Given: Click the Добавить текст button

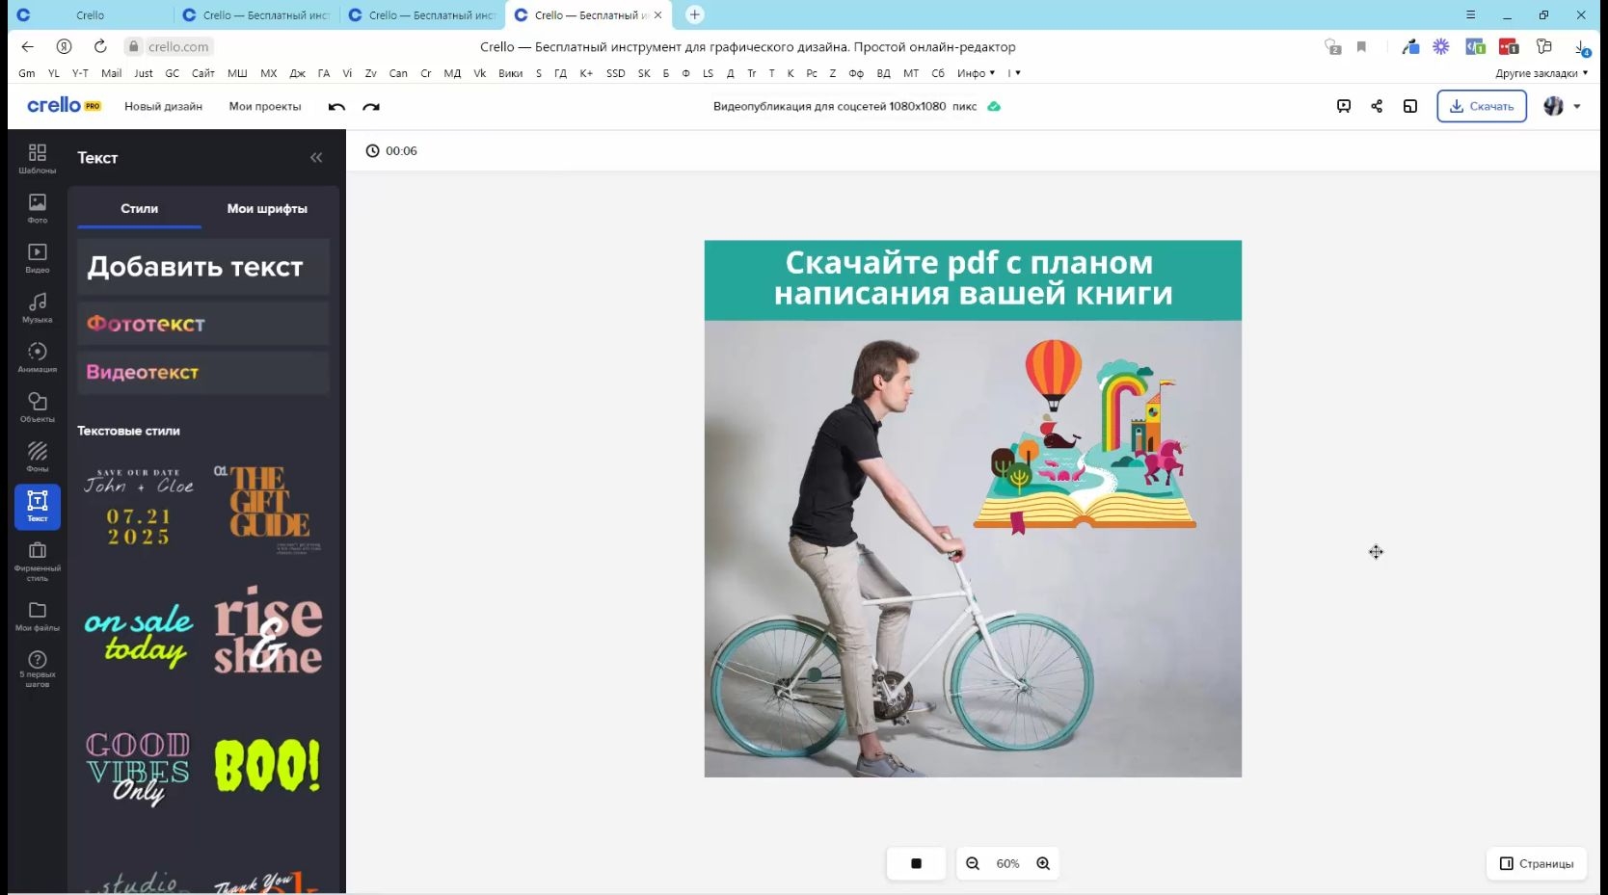Looking at the screenshot, I should point(203,267).
